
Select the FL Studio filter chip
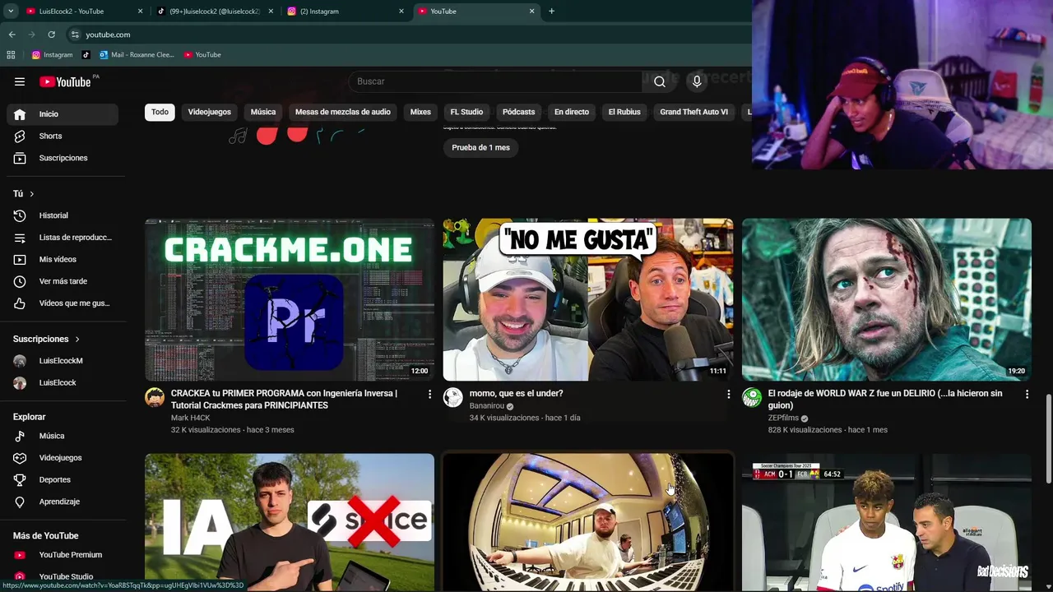(466, 112)
